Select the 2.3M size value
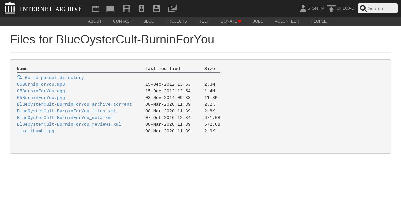The image size is (401, 210). 210,84
